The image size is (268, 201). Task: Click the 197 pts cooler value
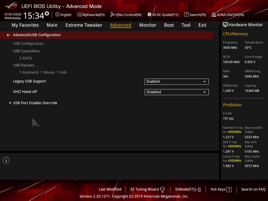coord(228,119)
